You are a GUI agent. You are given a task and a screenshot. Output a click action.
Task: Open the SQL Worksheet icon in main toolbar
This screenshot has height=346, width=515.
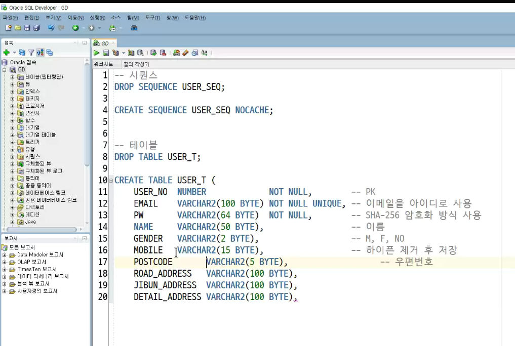click(112, 28)
